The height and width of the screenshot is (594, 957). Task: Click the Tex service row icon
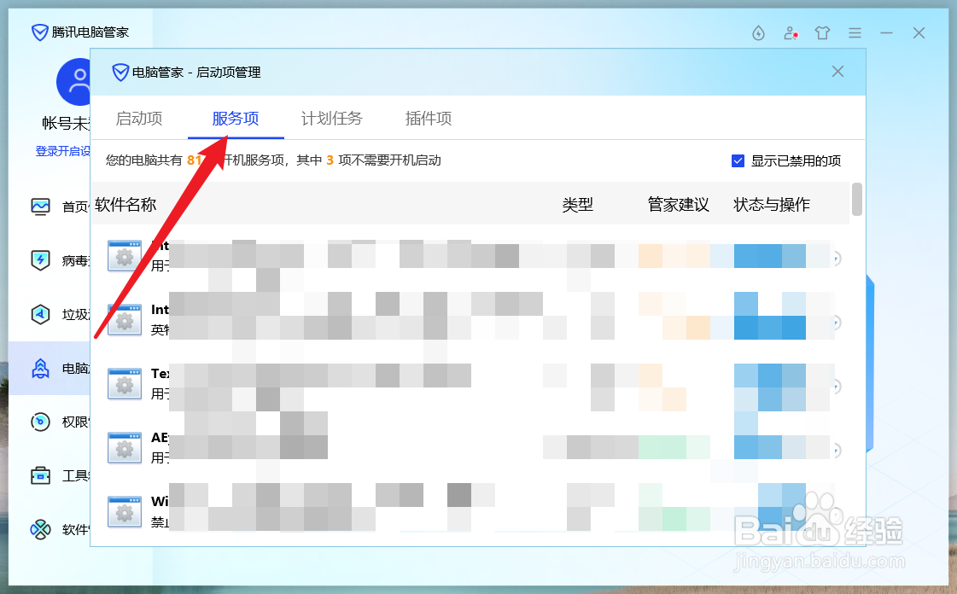(125, 383)
